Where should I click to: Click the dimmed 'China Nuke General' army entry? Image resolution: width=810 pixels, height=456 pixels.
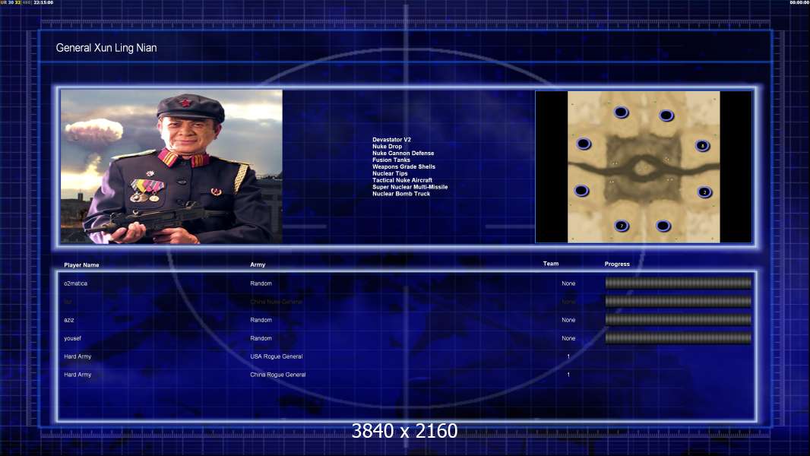[277, 302]
